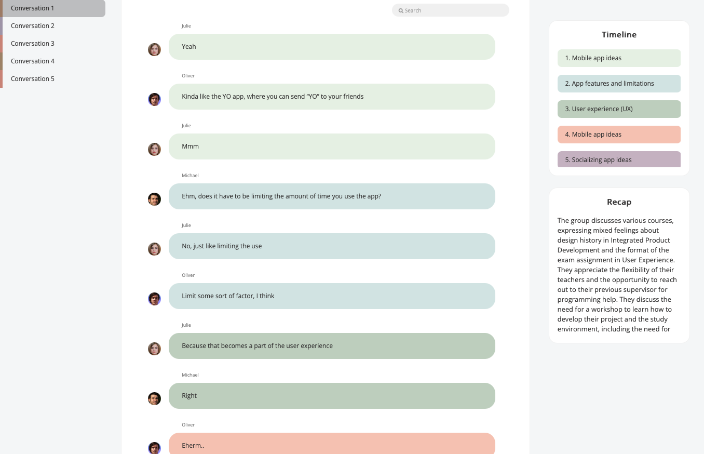The image size is (704, 454).
Task: Select "2. App features and limitations" timeline entry
Action: click(x=619, y=84)
